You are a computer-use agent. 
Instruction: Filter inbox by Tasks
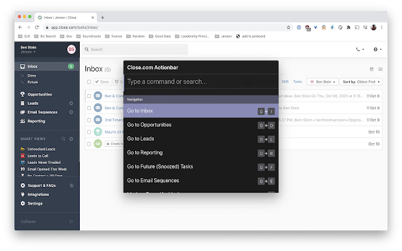(297, 82)
